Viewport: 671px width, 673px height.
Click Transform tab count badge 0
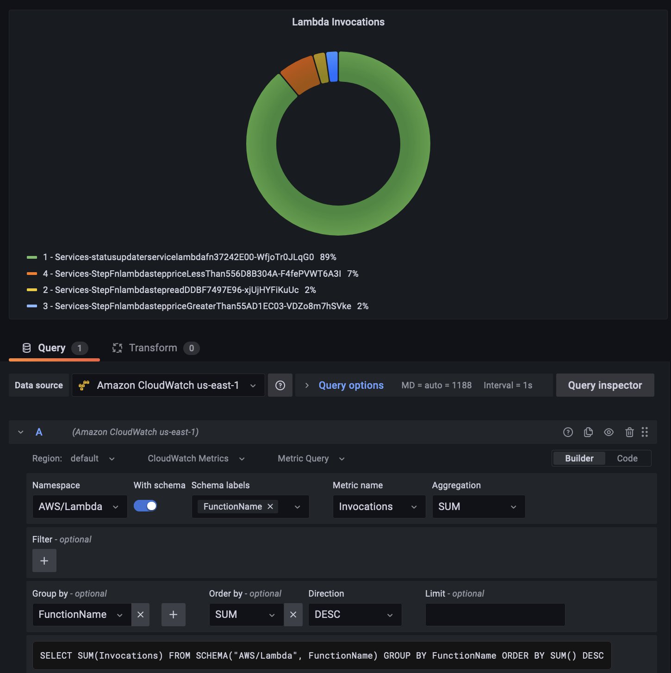(x=192, y=348)
